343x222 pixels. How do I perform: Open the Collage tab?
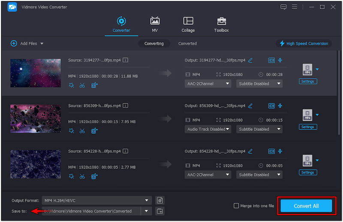pos(188,24)
